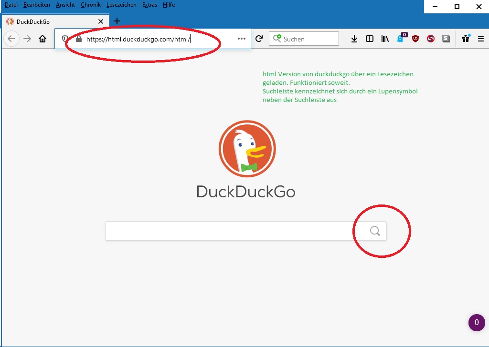This screenshot has height=347, width=489.
Task: Open the Ghostery extension icon
Action: point(401,38)
